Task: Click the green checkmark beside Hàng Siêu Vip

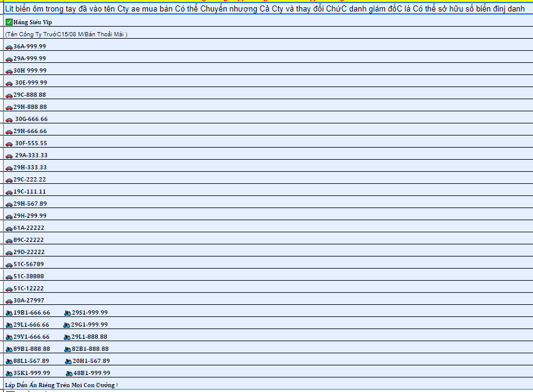Action: coord(9,22)
